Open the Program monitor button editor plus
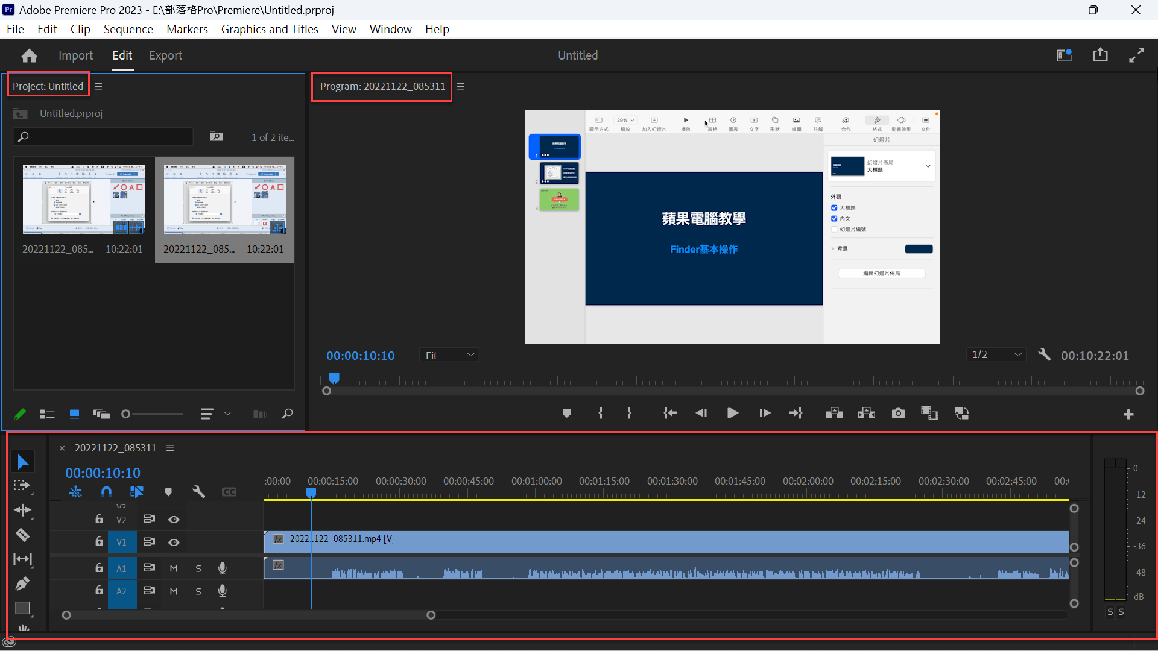 click(x=1128, y=415)
